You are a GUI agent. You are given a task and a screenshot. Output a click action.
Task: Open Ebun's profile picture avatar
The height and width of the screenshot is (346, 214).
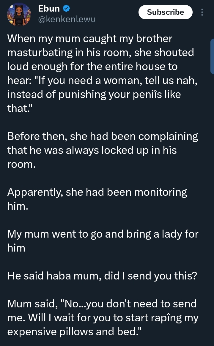[x=19, y=15]
